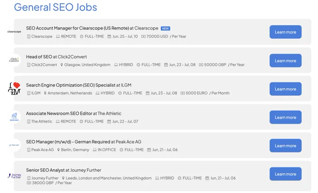The width and height of the screenshot is (318, 193).
Task: Click Learn more for Peak Ace AG job
Action: point(285,146)
